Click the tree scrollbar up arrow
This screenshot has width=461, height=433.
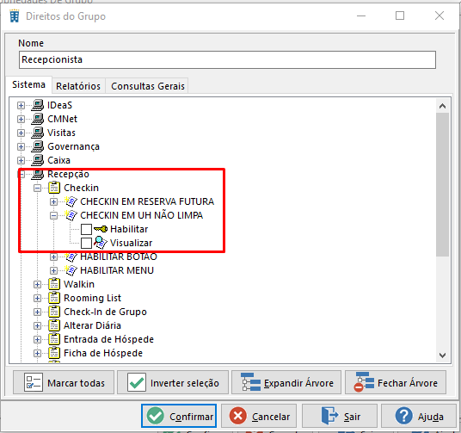pos(442,106)
